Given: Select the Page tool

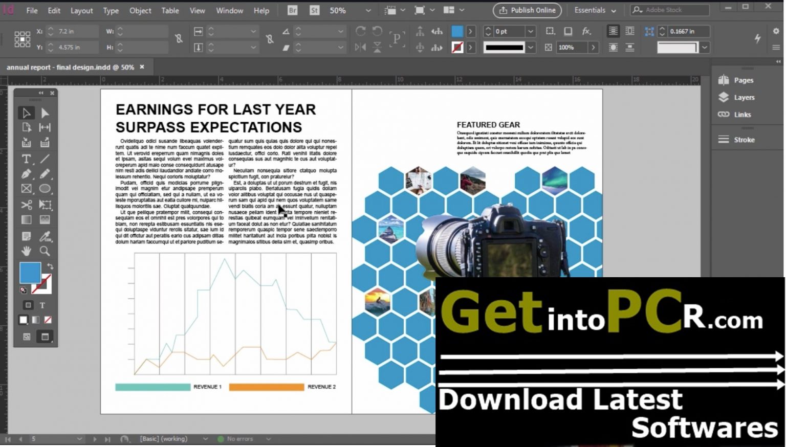Looking at the screenshot, I should tap(26, 127).
